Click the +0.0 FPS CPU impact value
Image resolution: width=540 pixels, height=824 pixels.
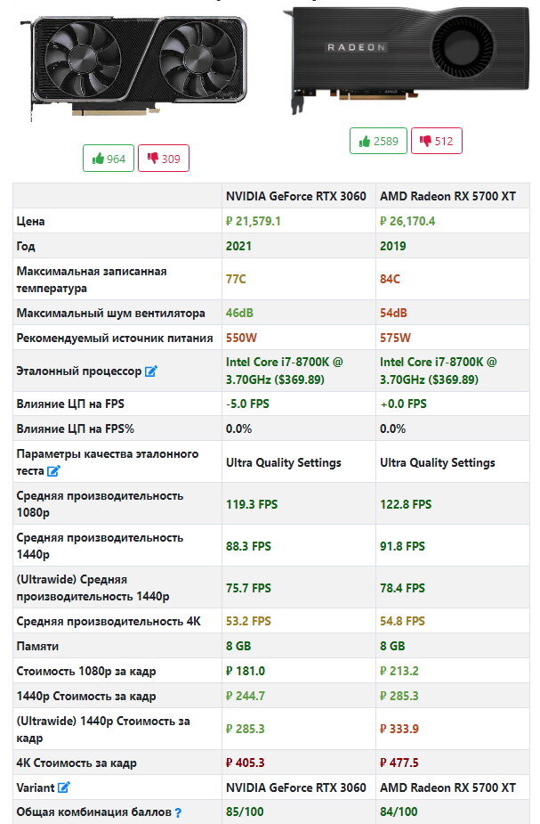click(x=403, y=404)
